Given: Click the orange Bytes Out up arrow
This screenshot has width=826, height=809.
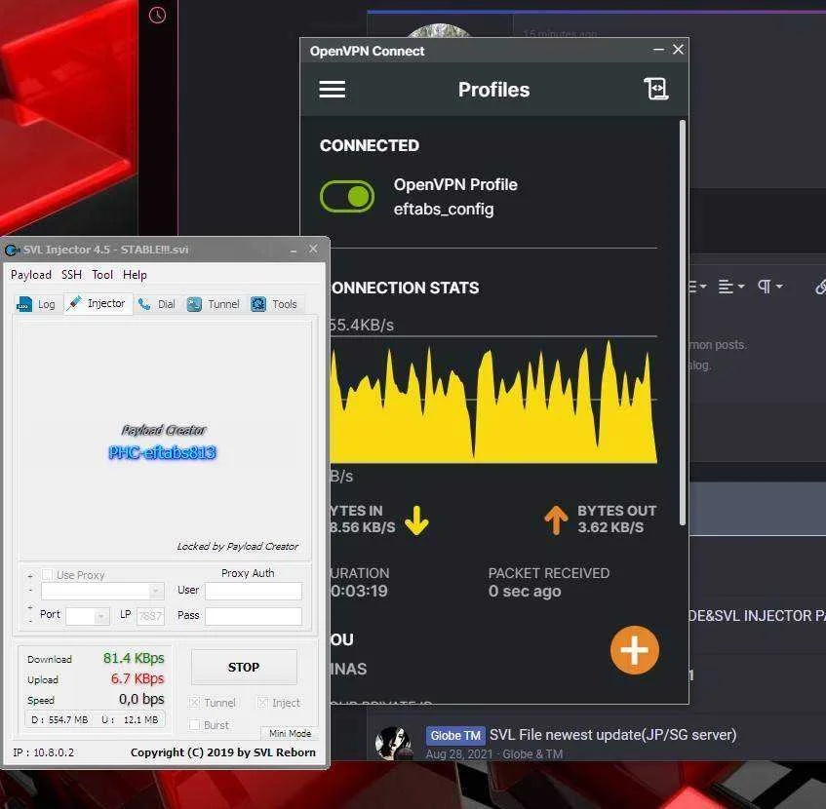Looking at the screenshot, I should point(556,520).
